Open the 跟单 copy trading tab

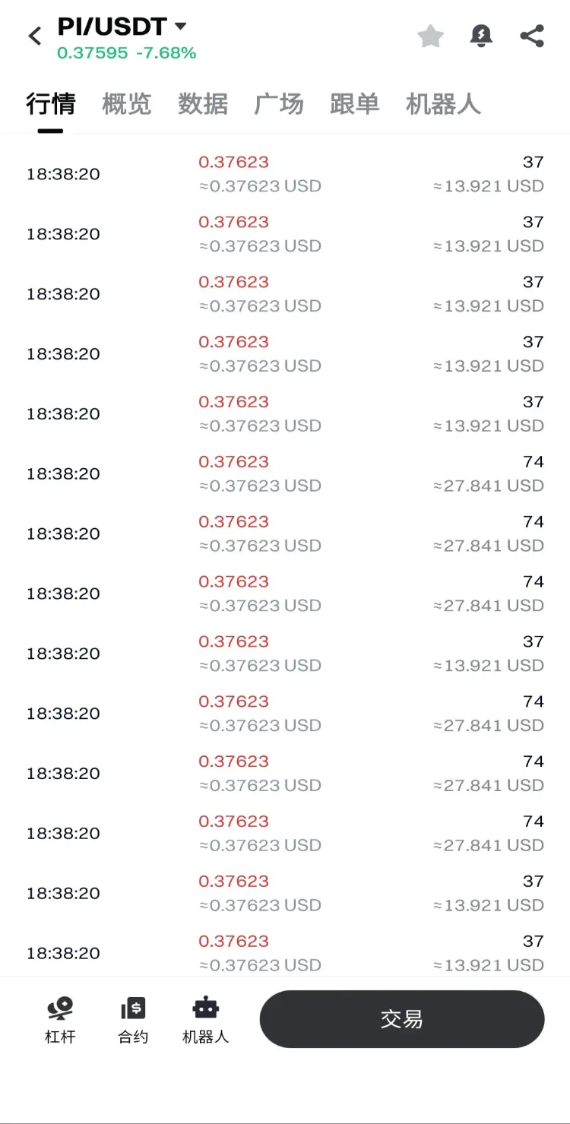point(355,104)
